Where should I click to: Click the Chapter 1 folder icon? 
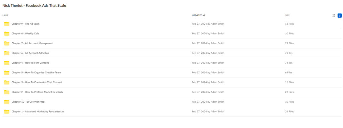coord(7,112)
